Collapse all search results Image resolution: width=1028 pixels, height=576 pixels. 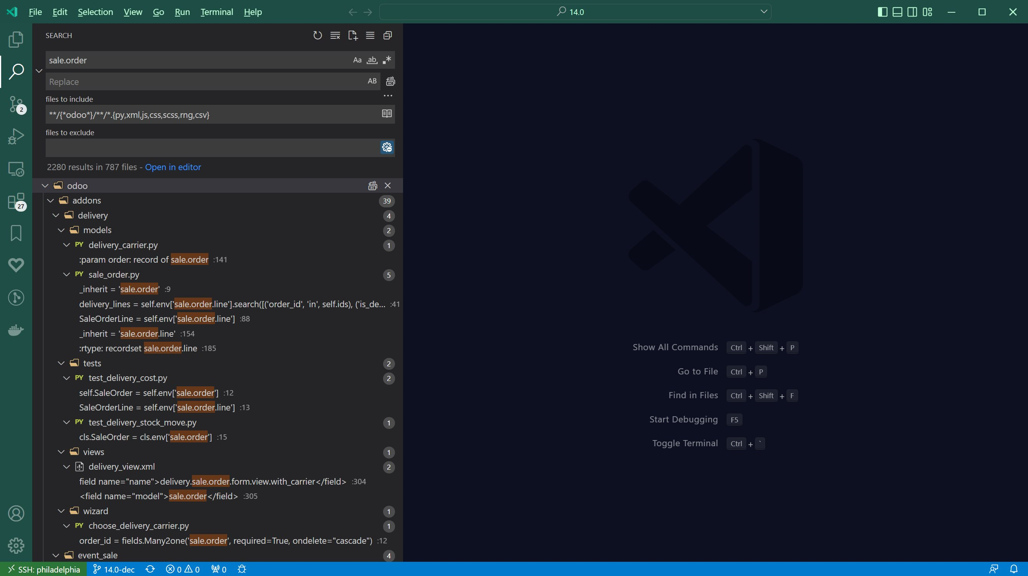coord(387,36)
